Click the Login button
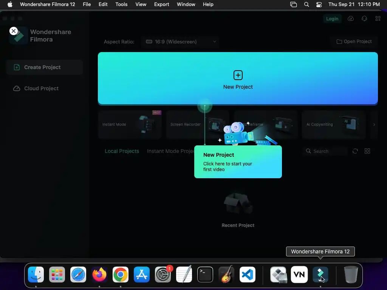Screen dimensions: 387x290 click(332, 19)
